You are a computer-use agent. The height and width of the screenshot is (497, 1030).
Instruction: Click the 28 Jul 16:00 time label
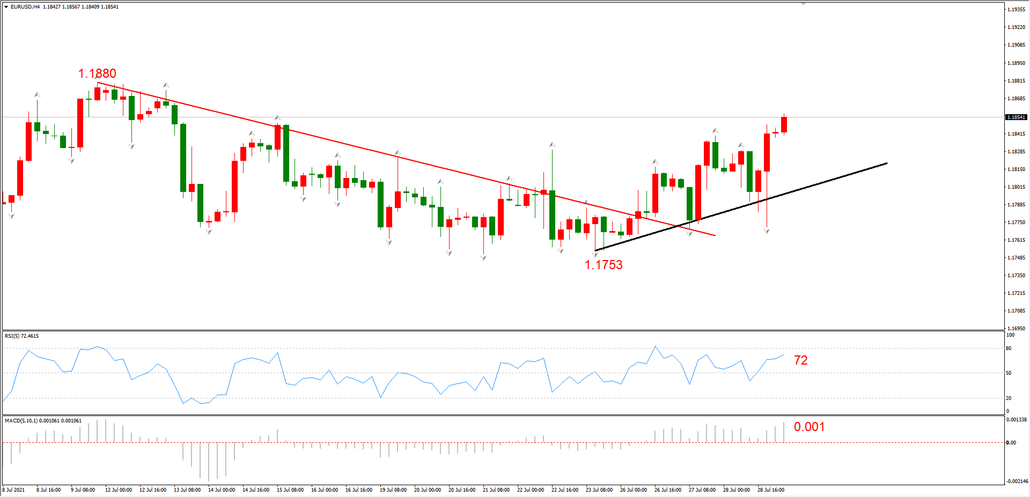coord(771,490)
